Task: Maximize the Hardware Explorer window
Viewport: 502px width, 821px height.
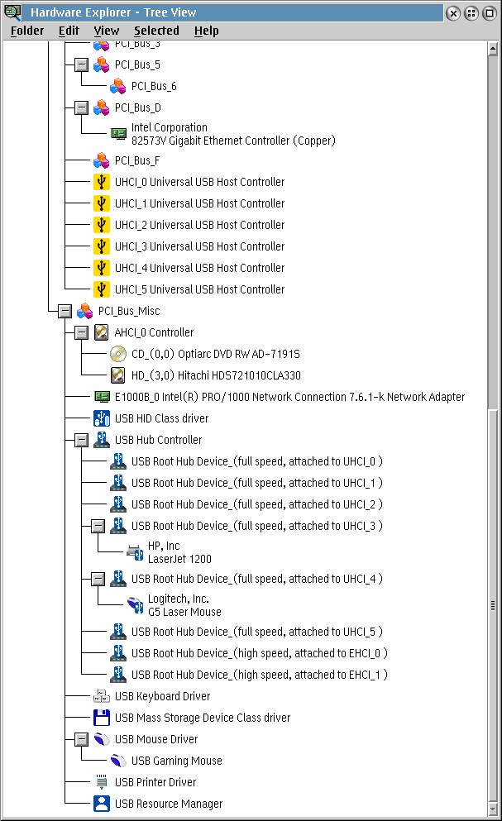Action: 490,13
